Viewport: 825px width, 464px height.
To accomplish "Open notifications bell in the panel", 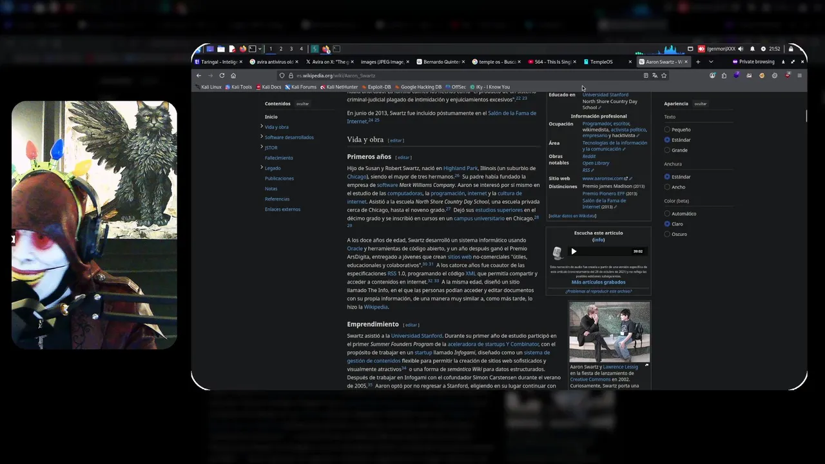I will click(752, 49).
